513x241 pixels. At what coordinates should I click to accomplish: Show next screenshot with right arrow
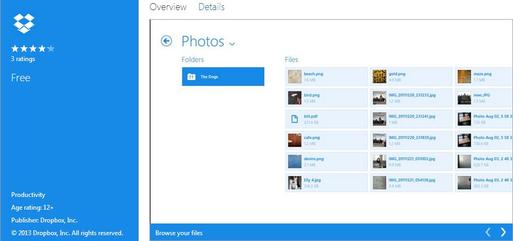[503, 232]
